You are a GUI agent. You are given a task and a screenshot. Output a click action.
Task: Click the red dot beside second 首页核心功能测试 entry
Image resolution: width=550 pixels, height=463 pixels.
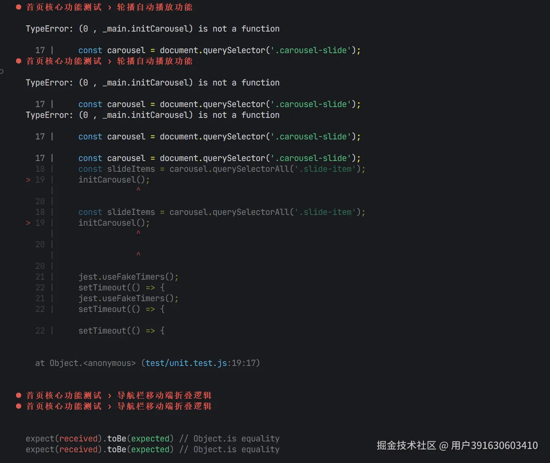[18, 61]
